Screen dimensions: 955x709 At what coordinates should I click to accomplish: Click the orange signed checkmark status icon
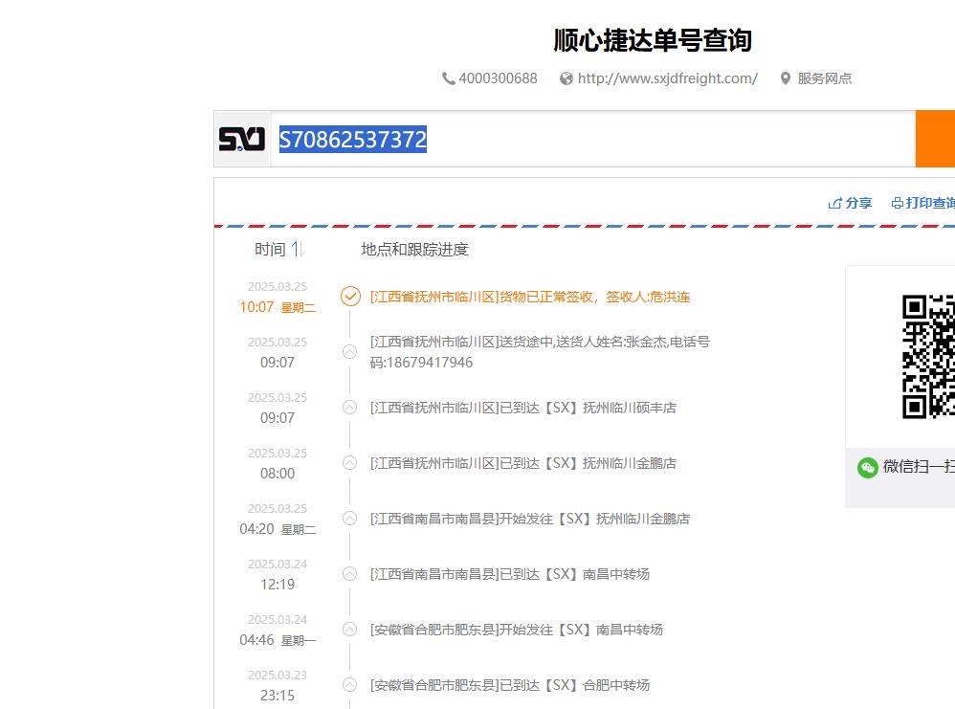click(x=350, y=297)
